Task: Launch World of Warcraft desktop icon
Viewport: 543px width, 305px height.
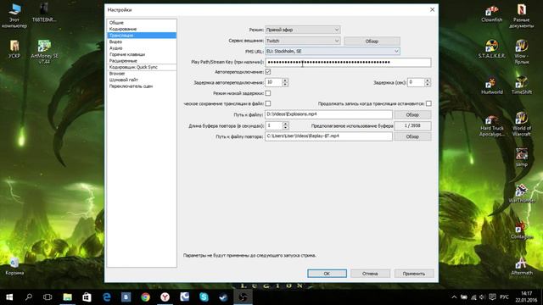Action: 522,125
